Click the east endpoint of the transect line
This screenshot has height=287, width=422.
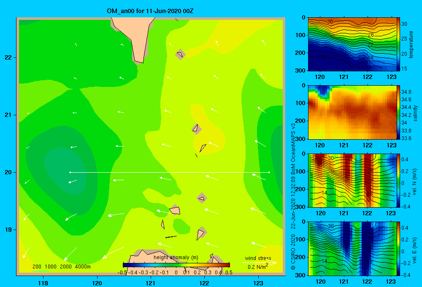click(269, 172)
